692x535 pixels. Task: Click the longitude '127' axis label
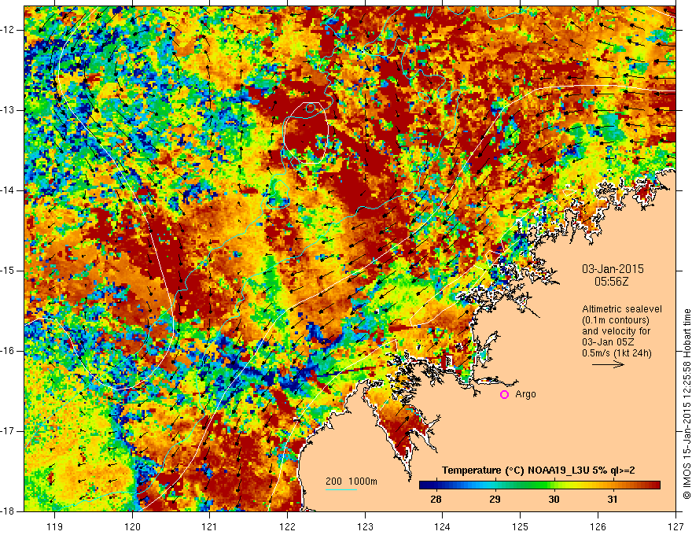[x=675, y=526]
